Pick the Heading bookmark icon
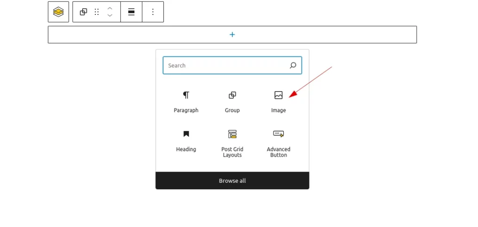 tap(186, 134)
